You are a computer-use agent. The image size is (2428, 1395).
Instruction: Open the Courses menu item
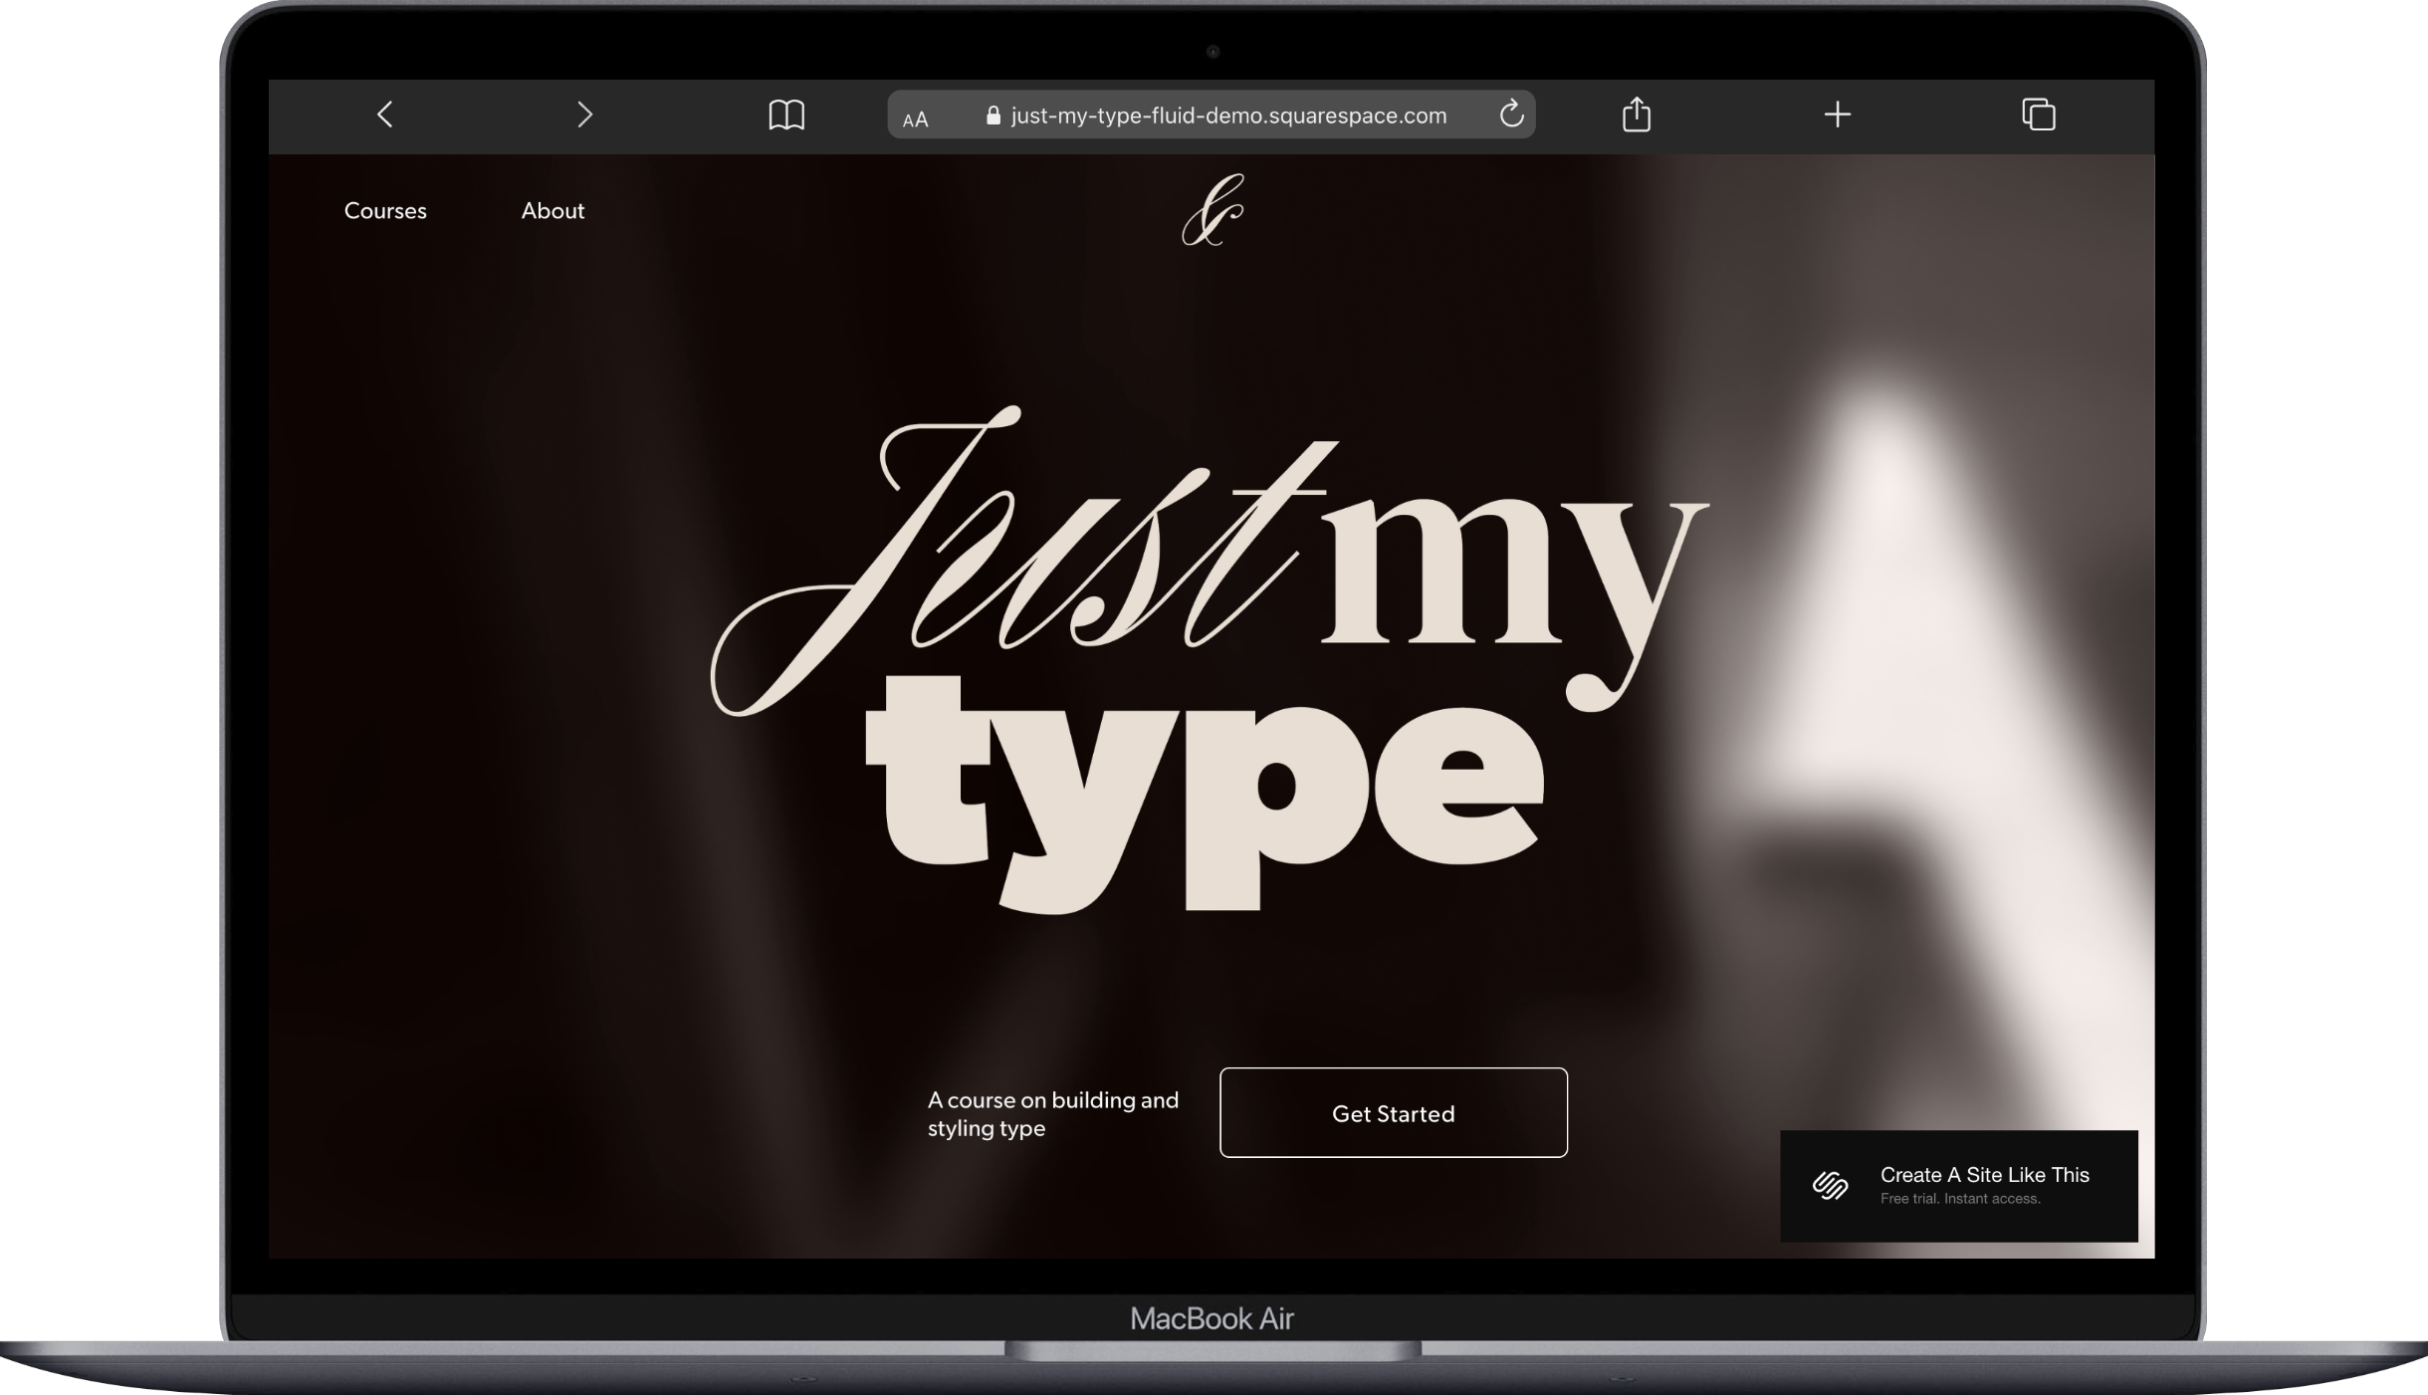pyautogui.click(x=385, y=211)
